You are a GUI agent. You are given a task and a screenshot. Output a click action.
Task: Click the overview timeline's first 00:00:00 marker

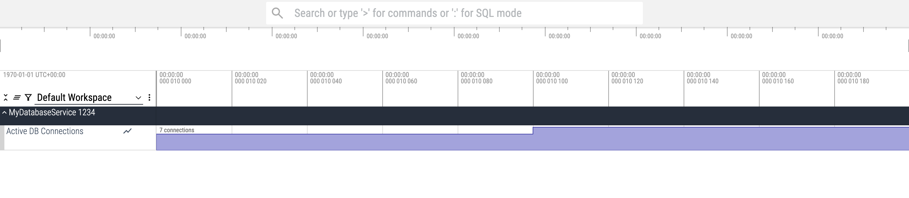click(104, 36)
